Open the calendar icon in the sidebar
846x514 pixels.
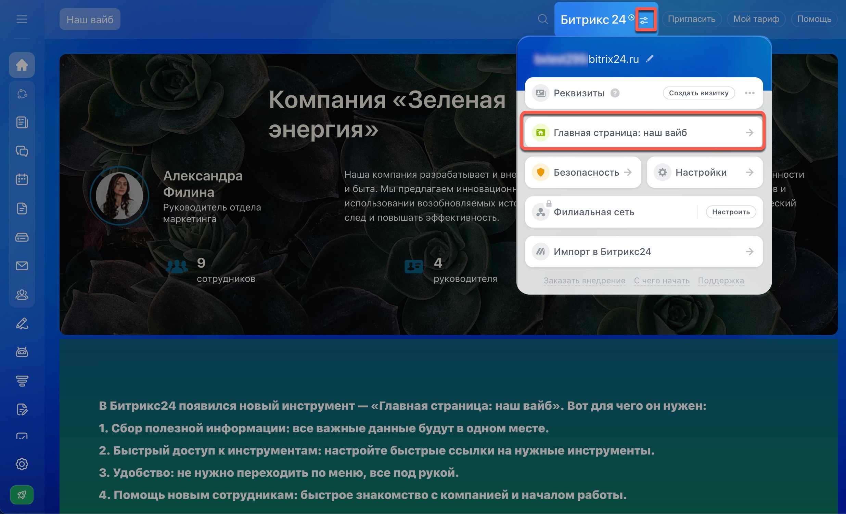(22, 180)
